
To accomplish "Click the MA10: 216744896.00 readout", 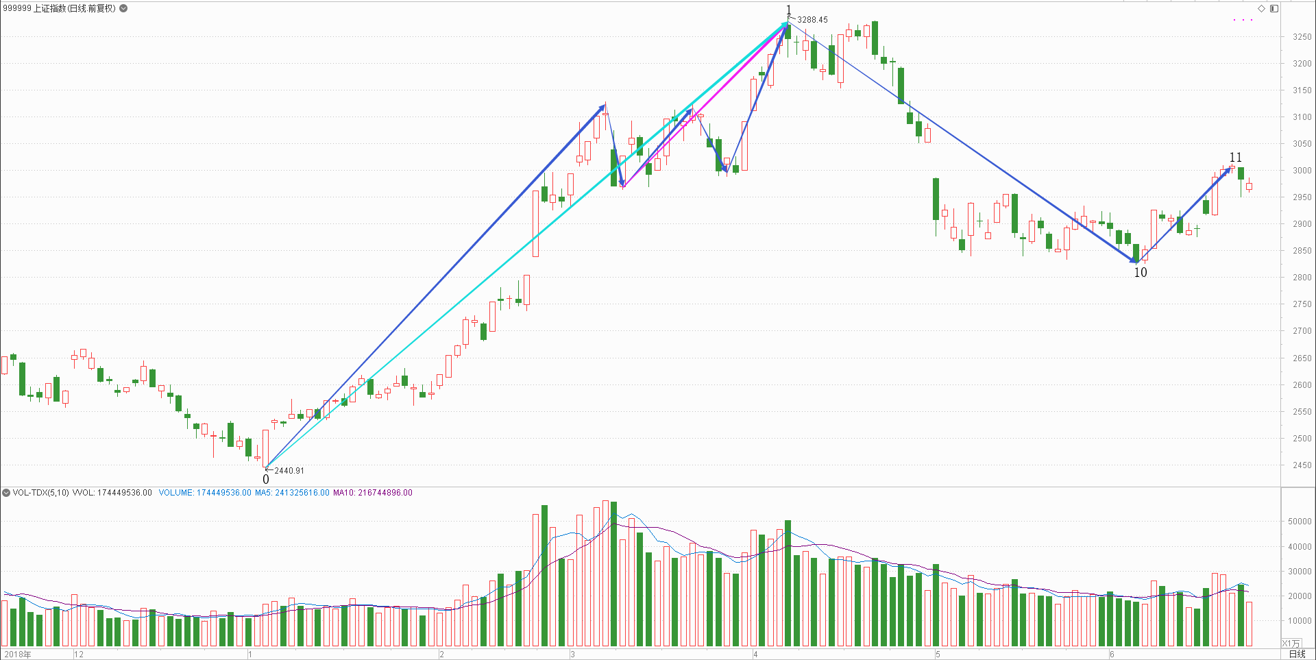I will click(x=373, y=492).
